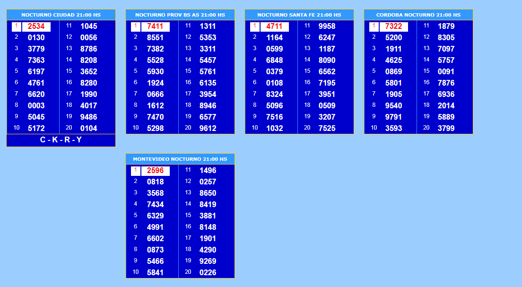Click the NOCTURNO CIUDAD 21:00 HS header
The width and height of the screenshot is (522, 287).
tap(61, 15)
